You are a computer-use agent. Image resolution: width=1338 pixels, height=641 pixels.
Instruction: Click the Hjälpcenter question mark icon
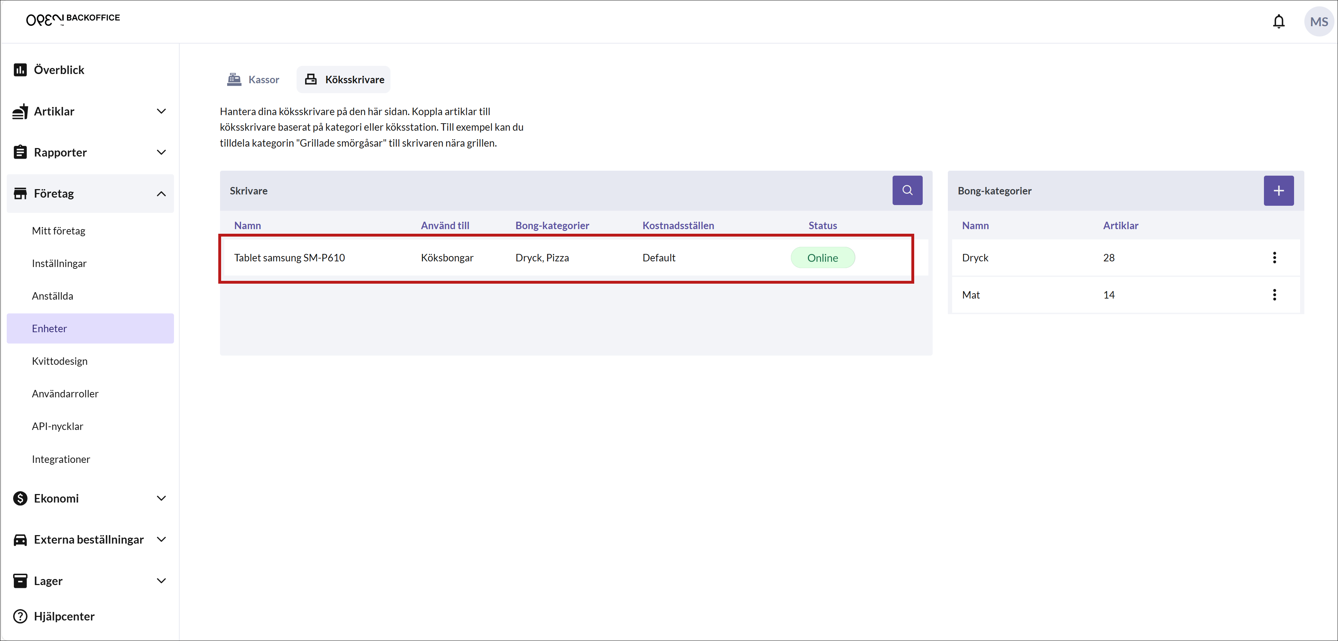pos(20,616)
